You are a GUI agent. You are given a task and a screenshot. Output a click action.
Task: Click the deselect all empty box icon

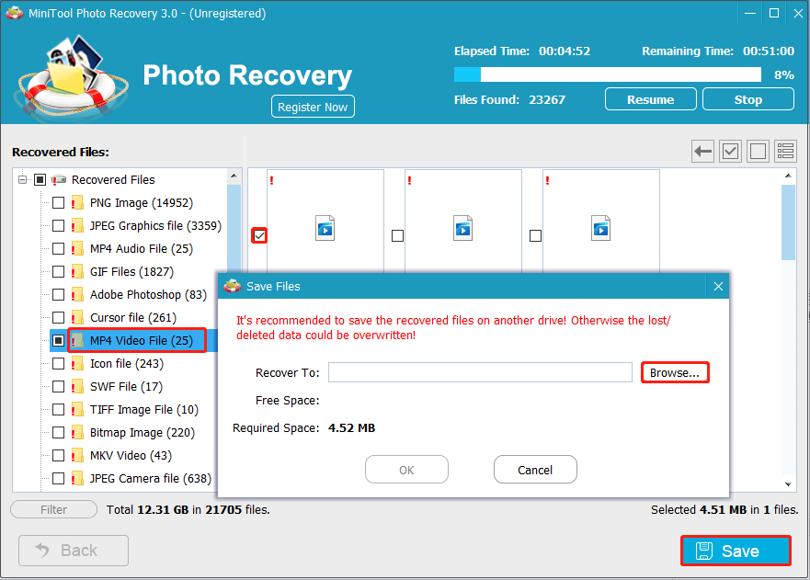tap(758, 152)
